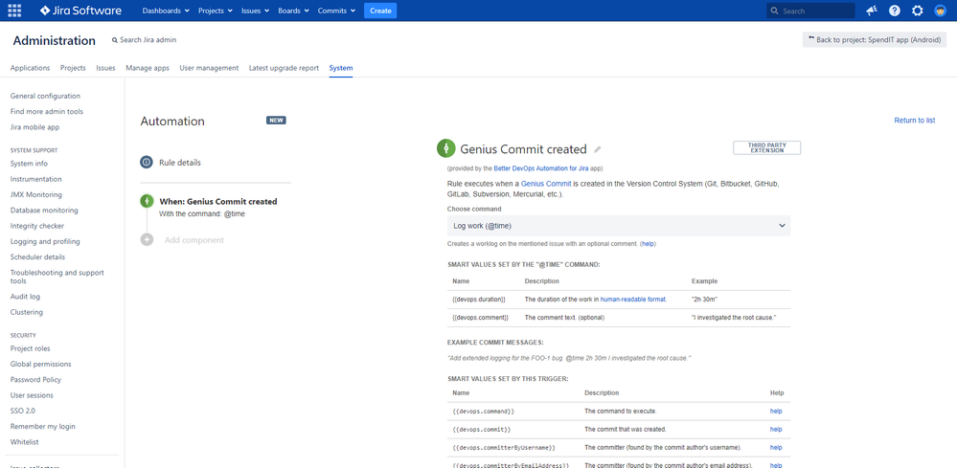Image resolution: width=957 pixels, height=468 pixels.
Task: Open System info page
Action: 29,164
